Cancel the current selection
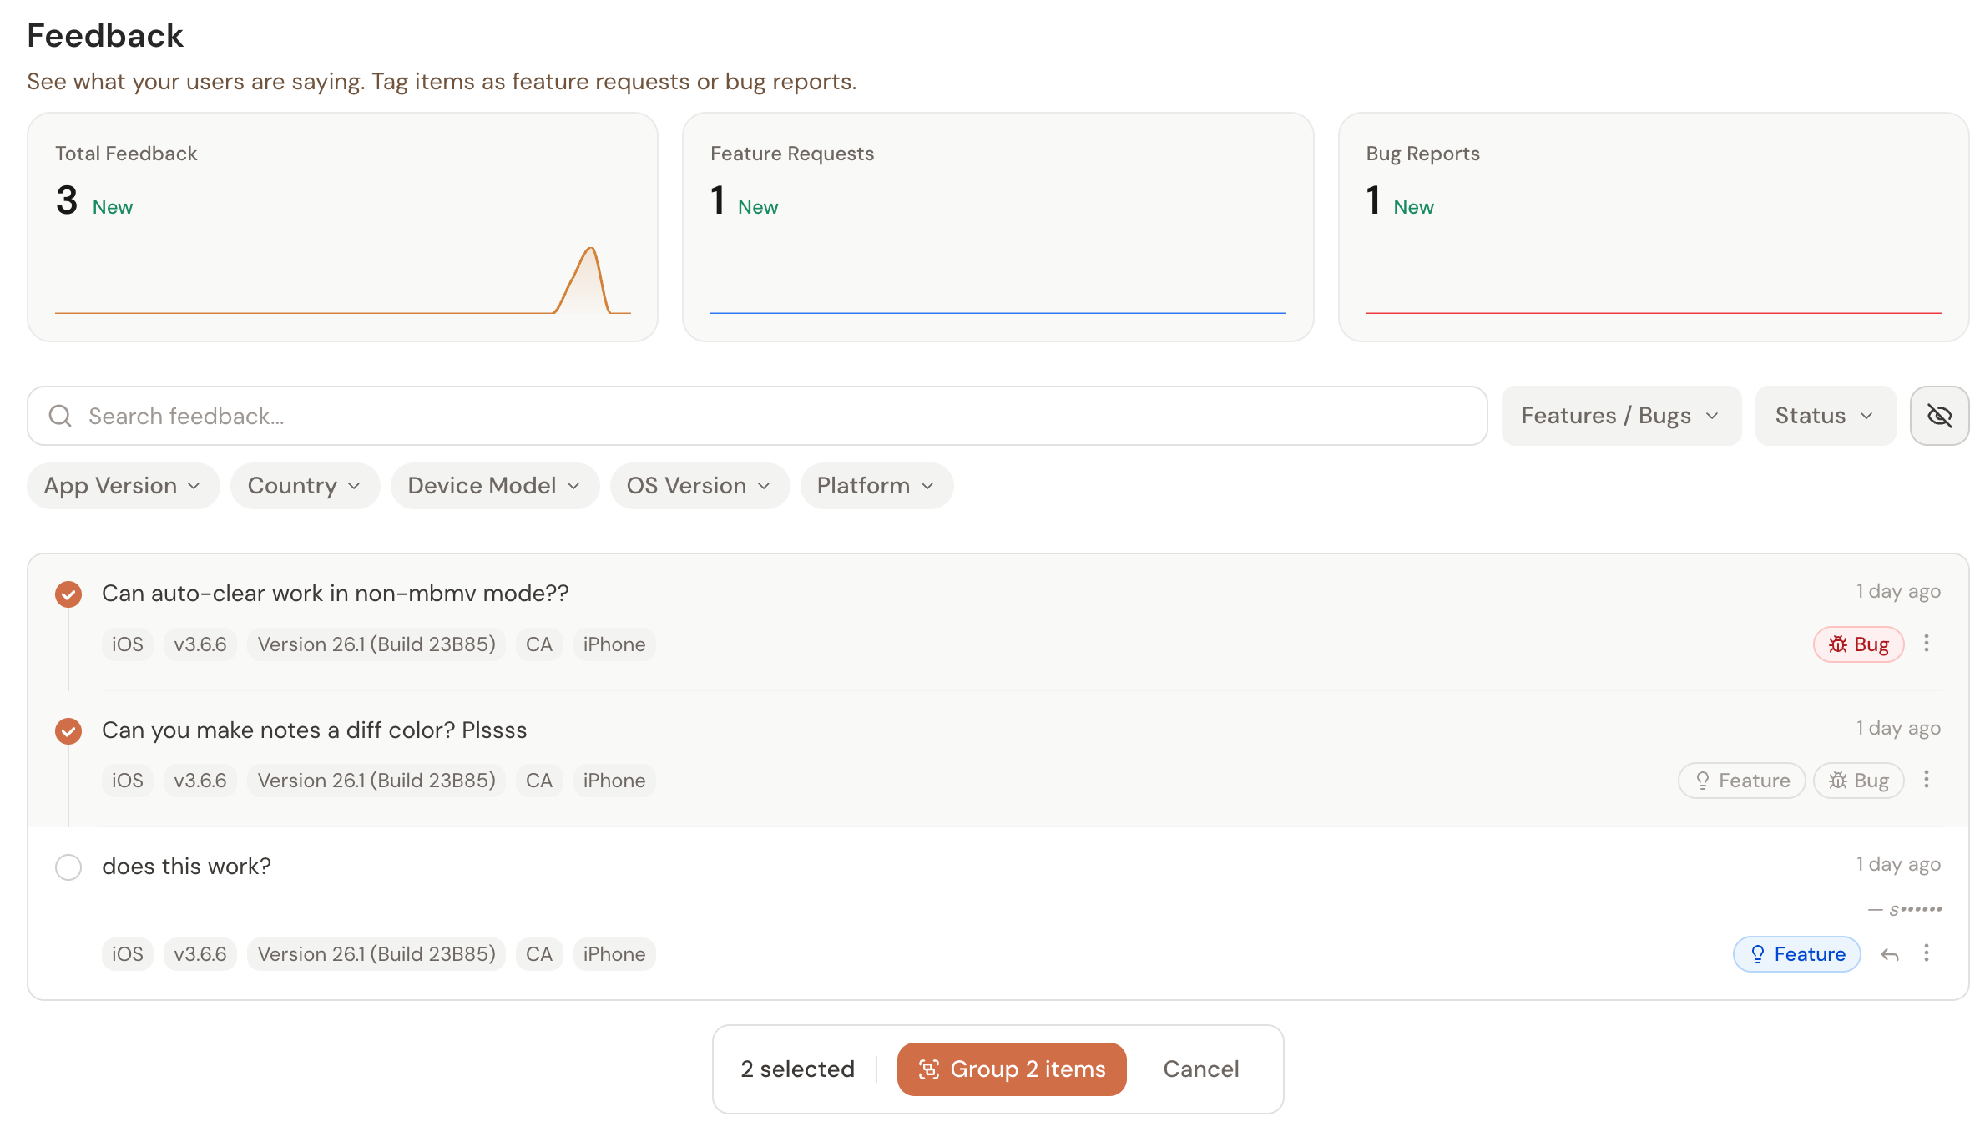 coord(1200,1069)
